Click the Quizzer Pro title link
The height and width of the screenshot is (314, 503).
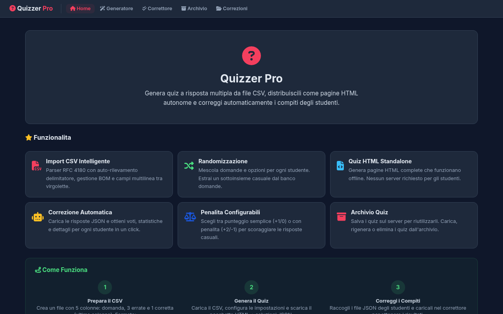(x=31, y=8)
